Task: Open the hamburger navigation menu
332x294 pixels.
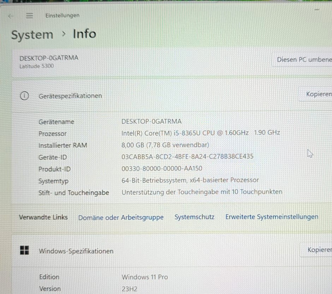Action: [x=29, y=16]
